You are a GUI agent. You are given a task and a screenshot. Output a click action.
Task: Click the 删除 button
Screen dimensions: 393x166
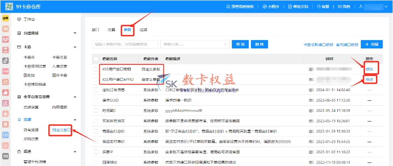coord(259,44)
